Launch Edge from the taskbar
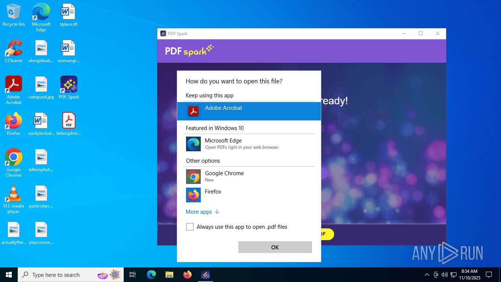Viewport: 501px width, 282px height. [151, 275]
